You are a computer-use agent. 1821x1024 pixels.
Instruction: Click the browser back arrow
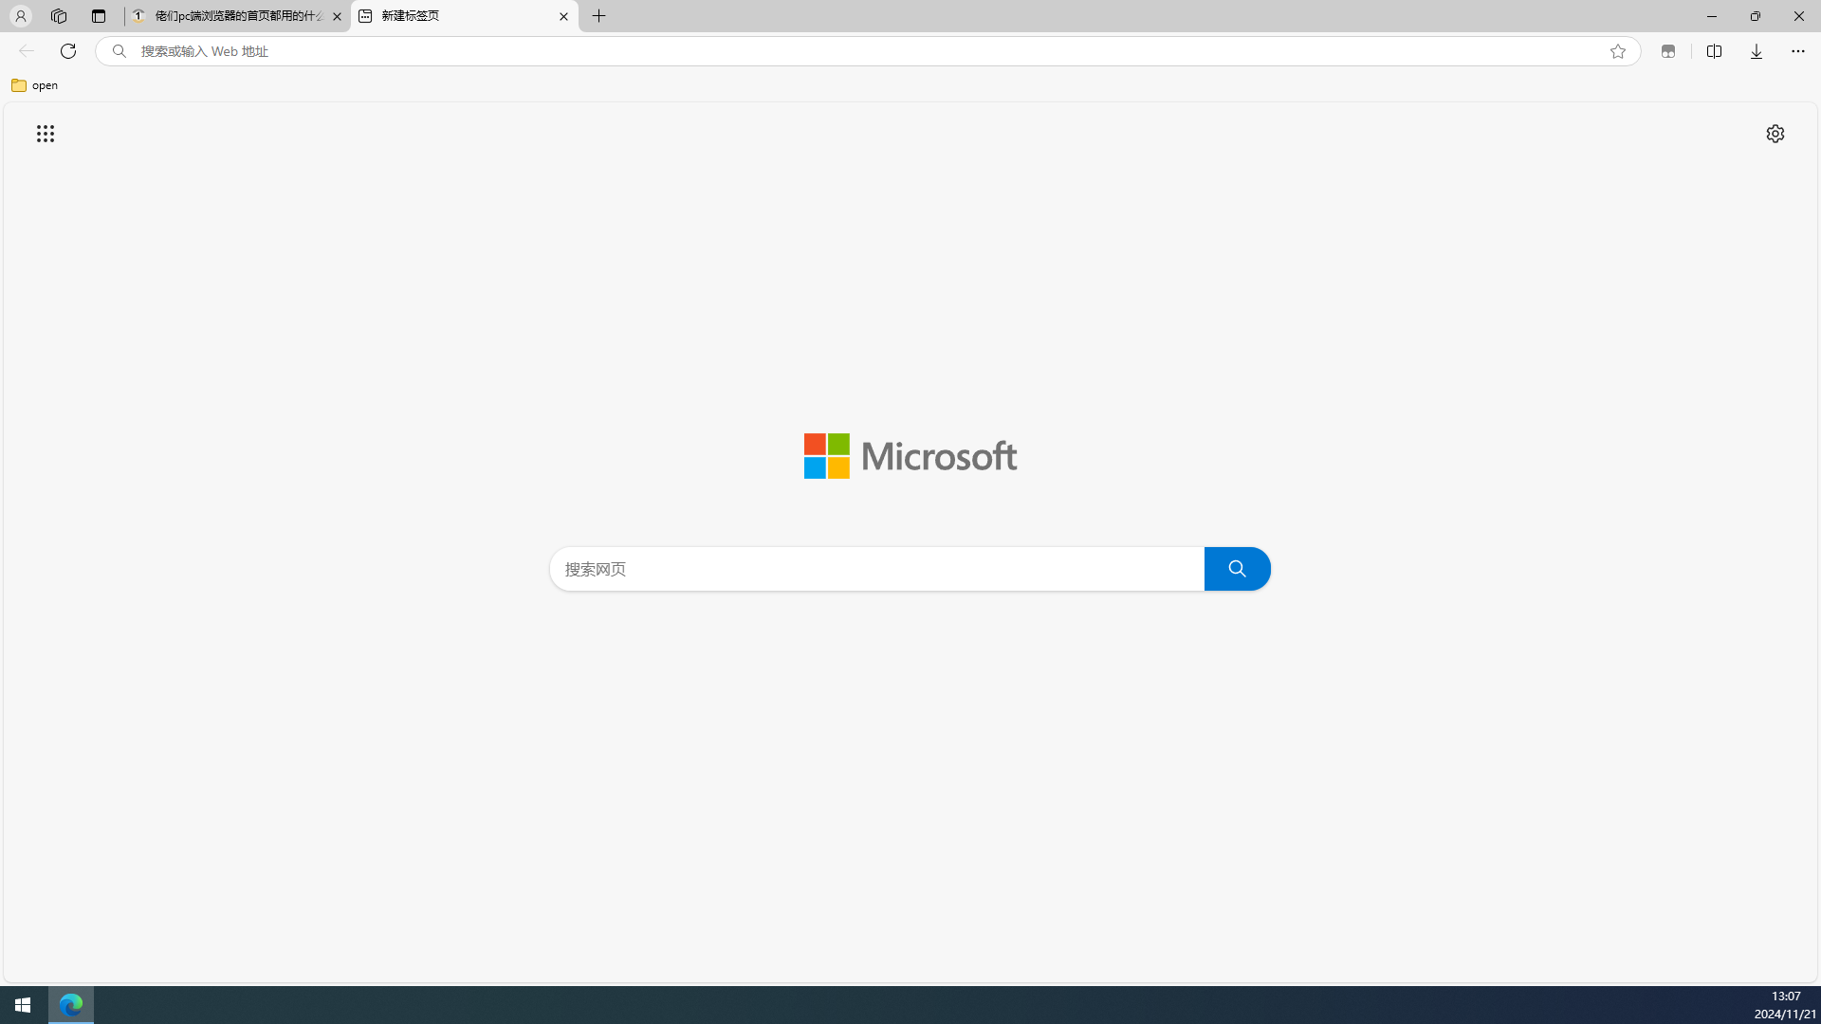pyautogui.click(x=27, y=51)
